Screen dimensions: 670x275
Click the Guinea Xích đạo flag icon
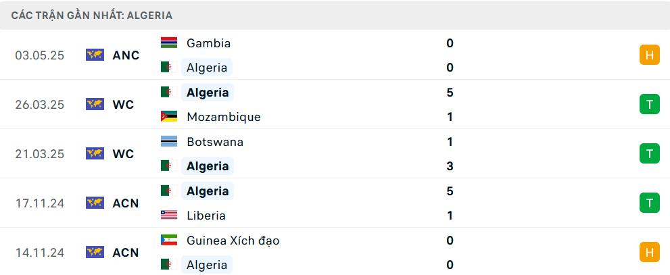pyautogui.click(x=169, y=240)
